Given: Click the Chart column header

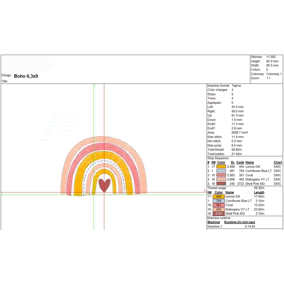Looking at the screenshot, I should [278, 162].
